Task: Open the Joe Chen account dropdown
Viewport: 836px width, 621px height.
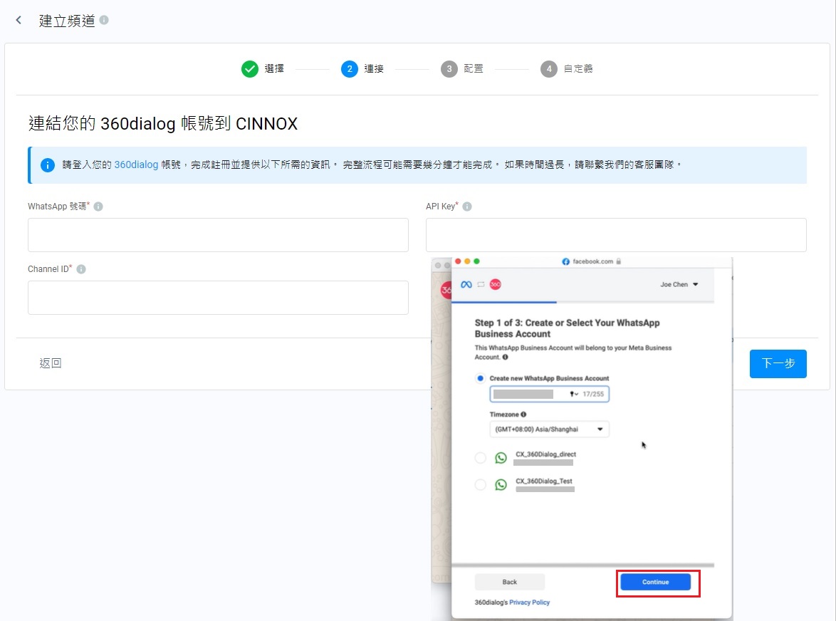Action: [679, 285]
